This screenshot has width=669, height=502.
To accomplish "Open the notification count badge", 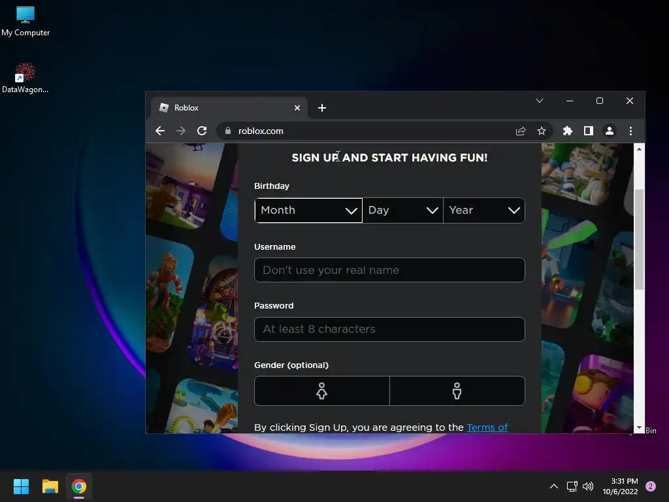I will (651, 486).
